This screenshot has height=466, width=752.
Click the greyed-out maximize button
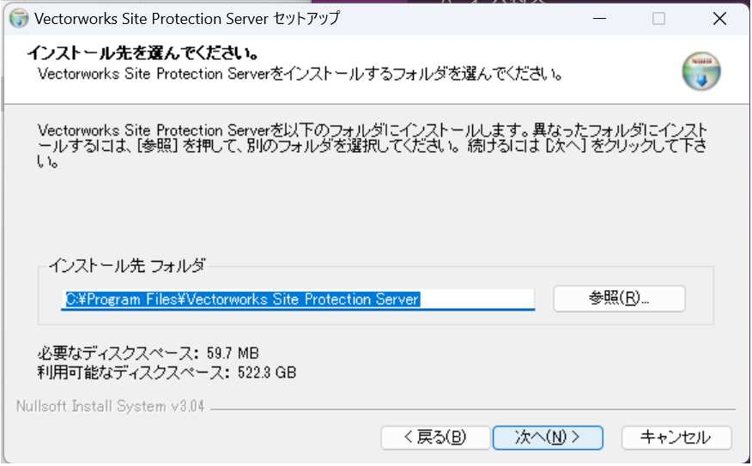tap(659, 19)
